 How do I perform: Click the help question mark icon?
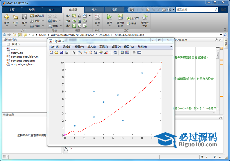pyautogui.click(x=169, y=10)
